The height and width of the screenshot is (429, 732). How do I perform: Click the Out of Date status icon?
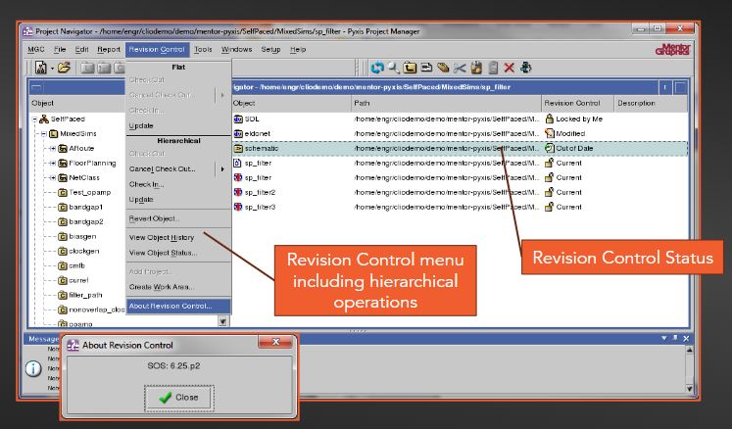(x=550, y=148)
